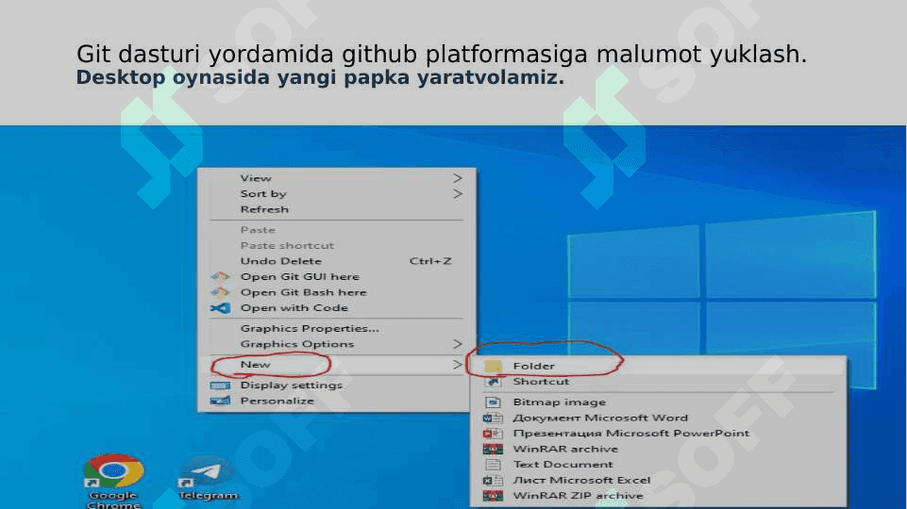Open the Telegram desktop shortcut

click(207, 479)
